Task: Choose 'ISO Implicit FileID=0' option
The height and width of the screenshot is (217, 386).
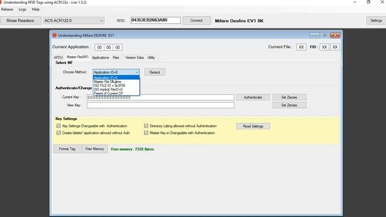Action: click(x=116, y=90)
